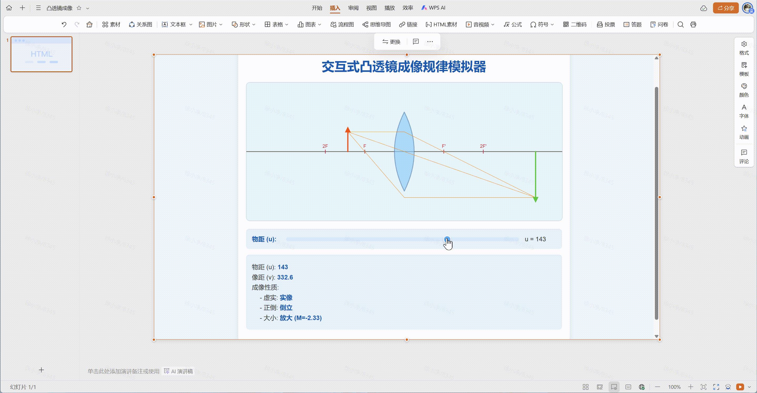The image size is (757, 393).
Task: Click the 物距 (u) slider handle
Action: tap(447, 239)
